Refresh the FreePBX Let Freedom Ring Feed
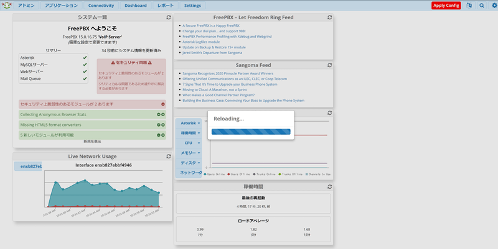 [x=330, y=17]
